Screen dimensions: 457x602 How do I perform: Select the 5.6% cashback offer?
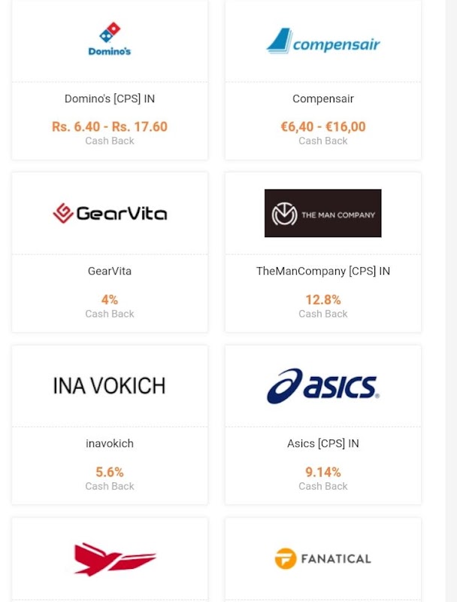pyautogui.click(x=110, y=472)
